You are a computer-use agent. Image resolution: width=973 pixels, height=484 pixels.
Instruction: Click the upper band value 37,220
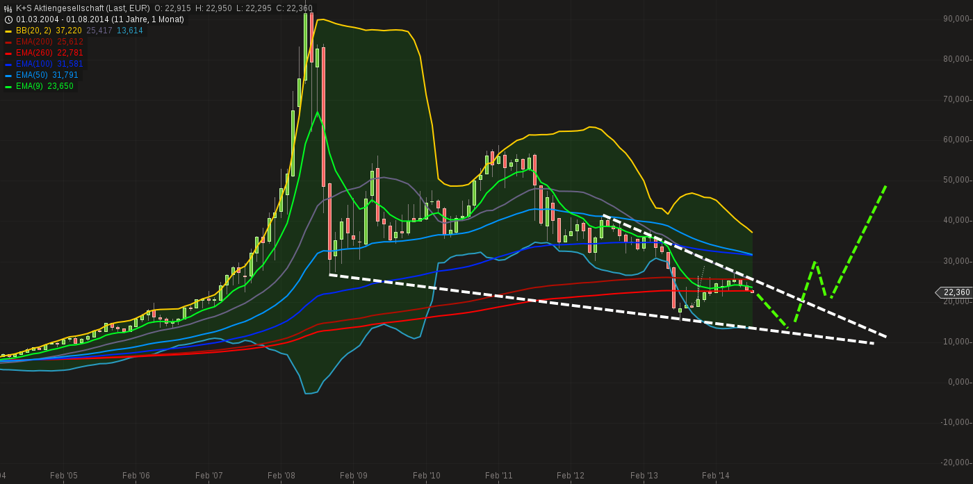click(69, 31)
